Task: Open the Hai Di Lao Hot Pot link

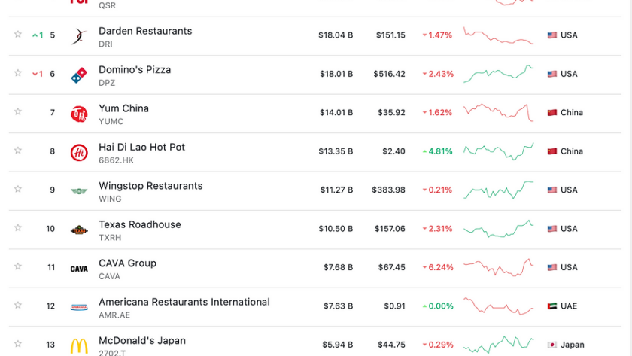Action: point(142,148)
